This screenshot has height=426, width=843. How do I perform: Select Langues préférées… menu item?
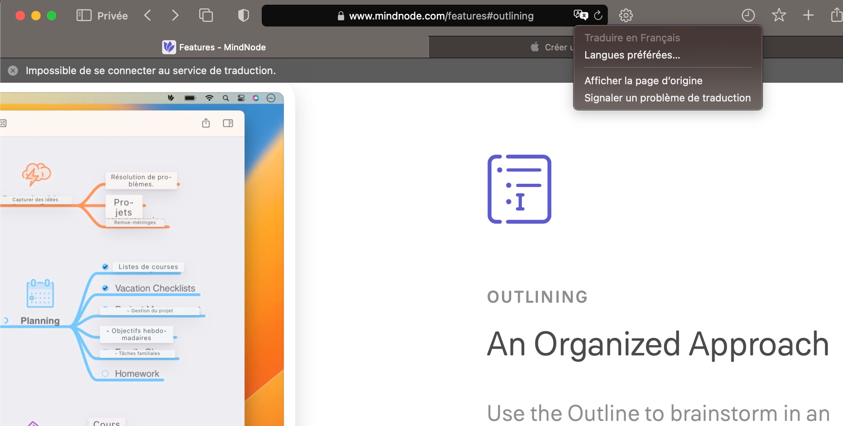point(632,55)
